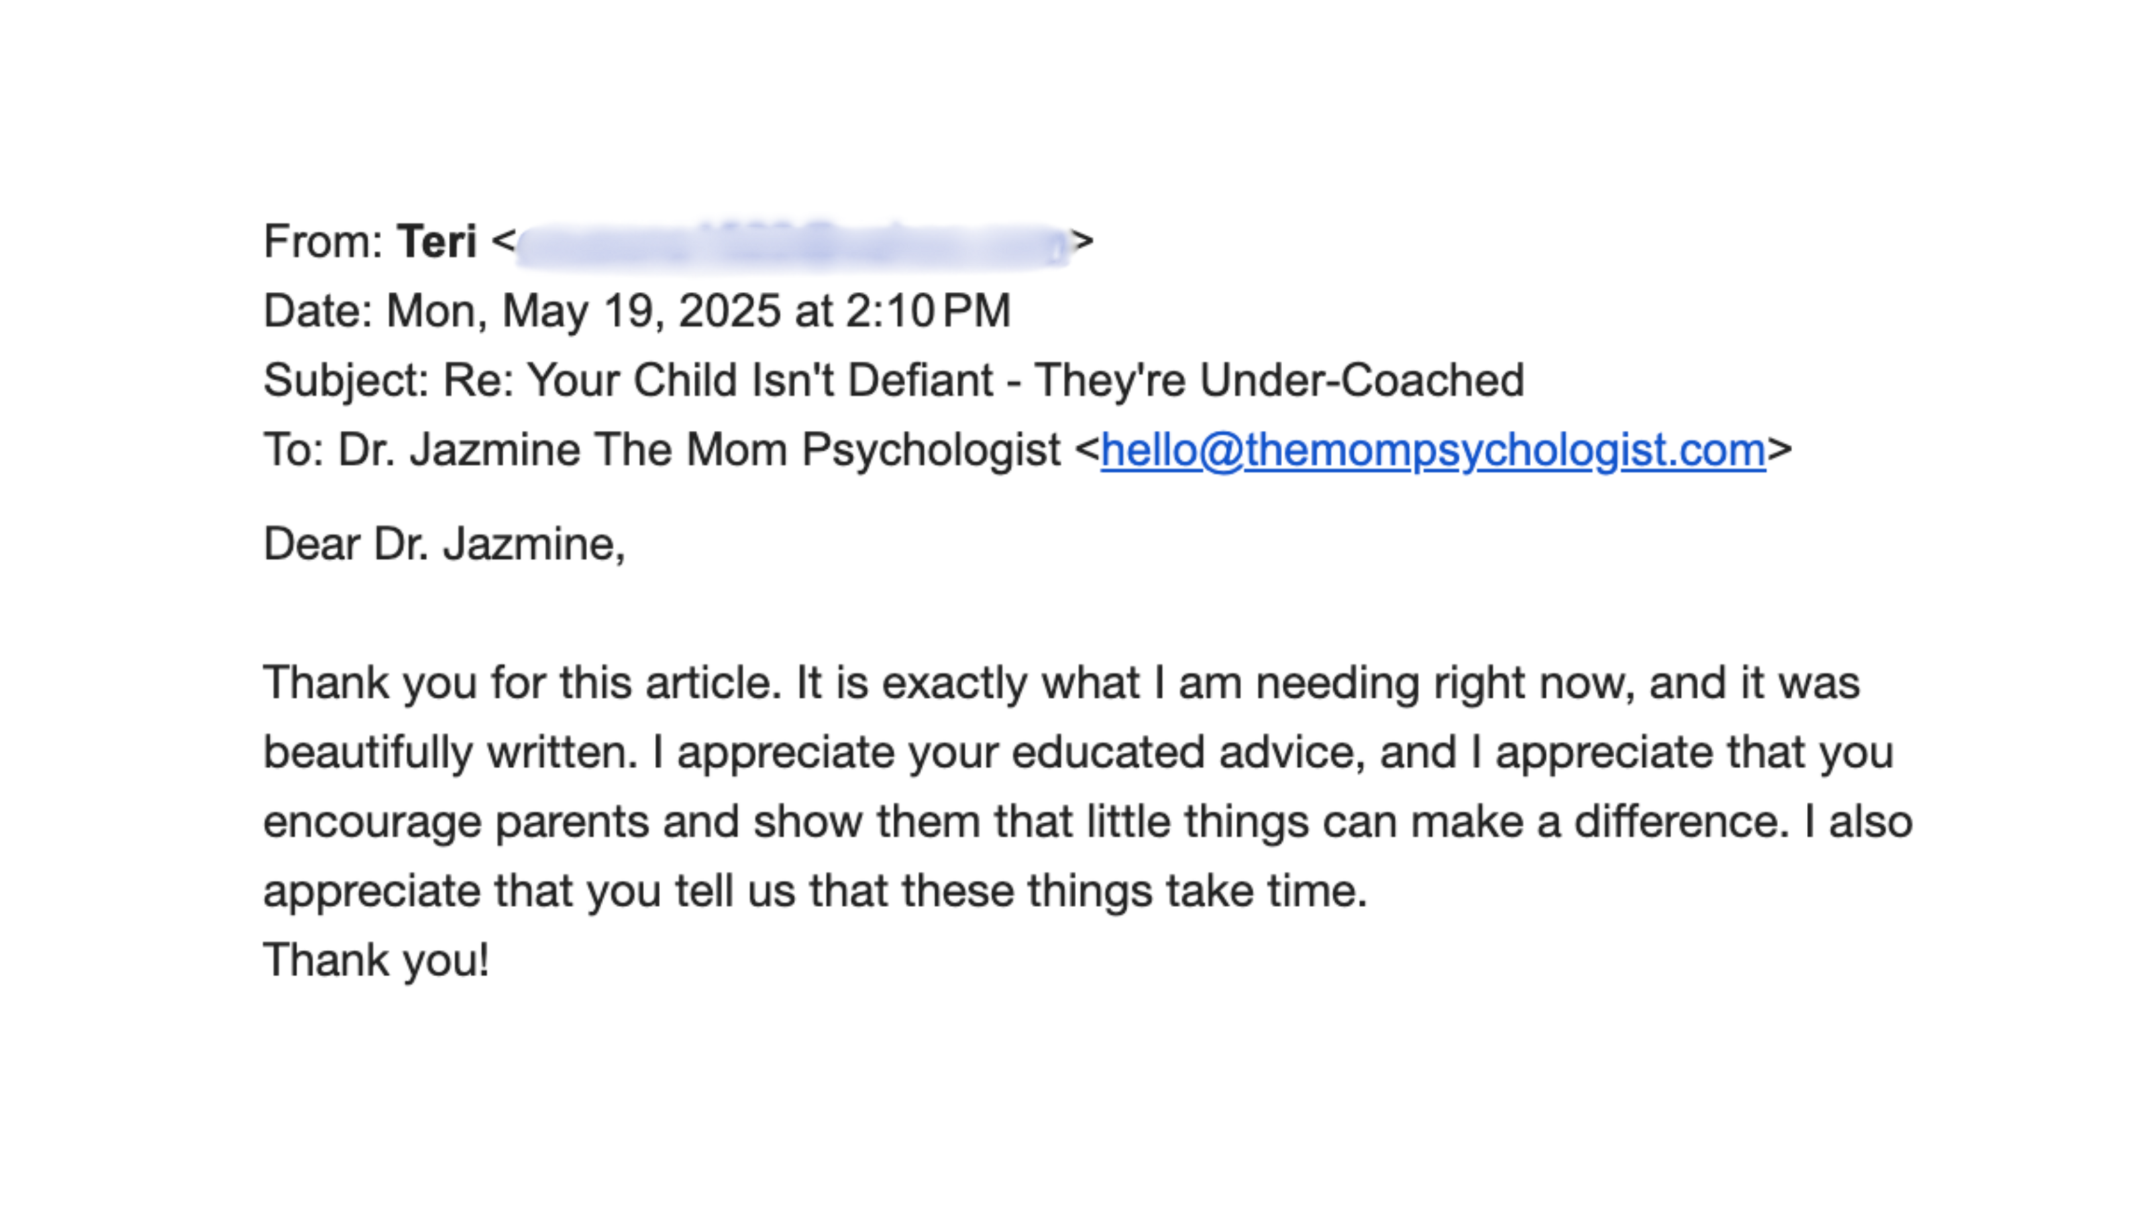This screenshot has width=2147, height=1207.
Task: Click the bold sender name Teri
Action: pyautogui.click(x=437, y=242)
